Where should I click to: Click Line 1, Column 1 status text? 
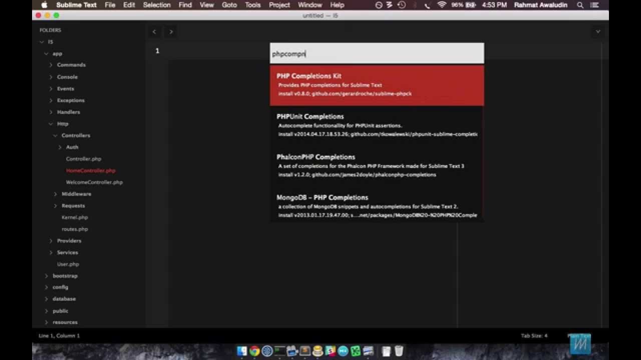tap(59, 335)
